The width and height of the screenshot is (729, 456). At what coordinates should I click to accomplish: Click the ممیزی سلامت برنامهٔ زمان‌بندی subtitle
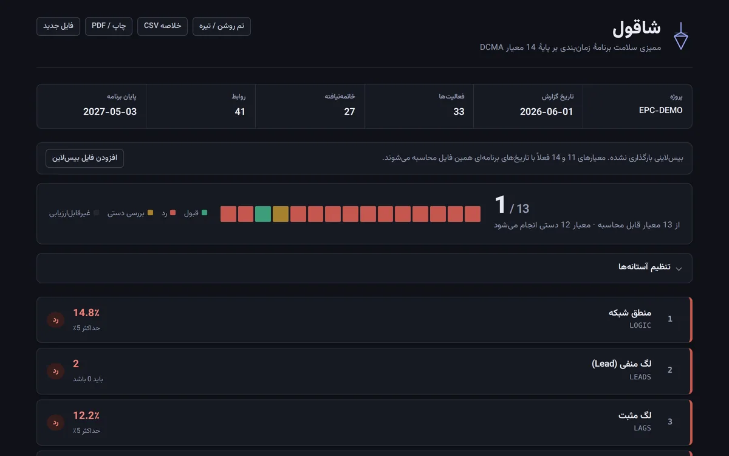[x=570, y=47]
